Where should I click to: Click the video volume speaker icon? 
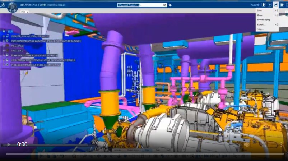[247, 144]
